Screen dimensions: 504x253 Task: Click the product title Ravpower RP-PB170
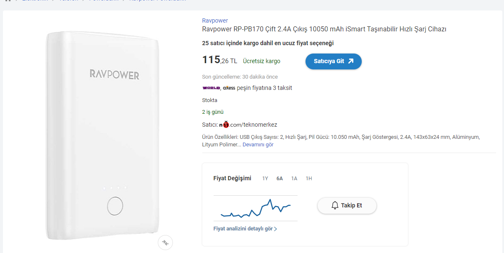click(x=324, y=29)
